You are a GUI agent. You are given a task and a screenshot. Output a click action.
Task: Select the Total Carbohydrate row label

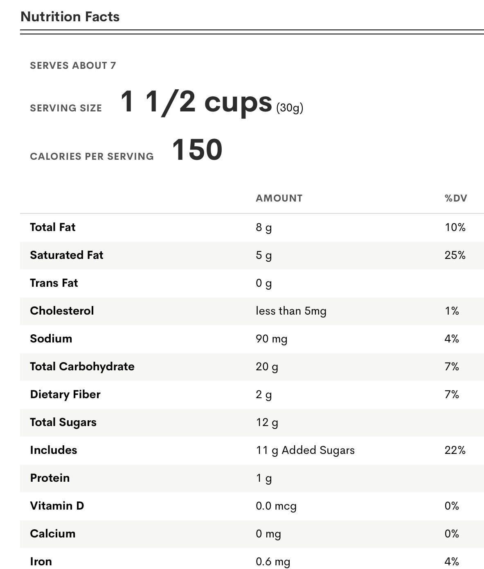(x=82, y=367)
